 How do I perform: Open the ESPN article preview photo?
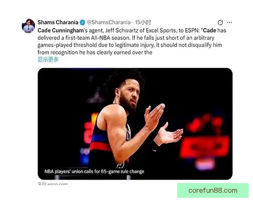[135, 124]
